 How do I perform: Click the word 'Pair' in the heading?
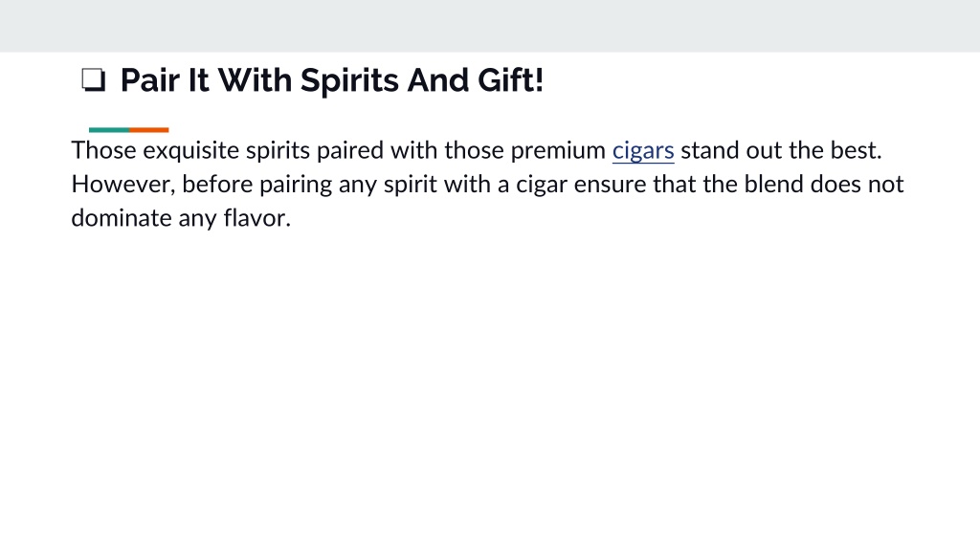click(149, 80)
